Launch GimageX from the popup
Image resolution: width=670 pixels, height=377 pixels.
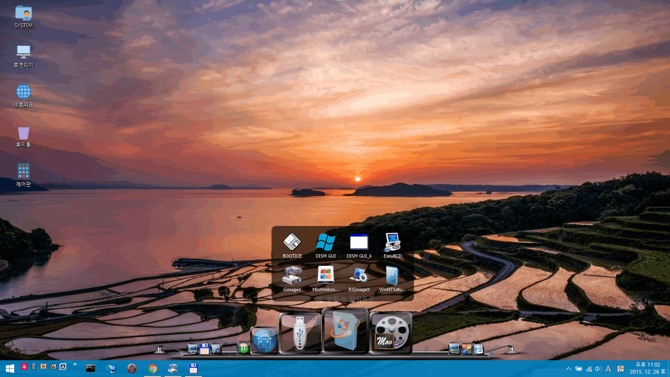[x=292, y=279]
